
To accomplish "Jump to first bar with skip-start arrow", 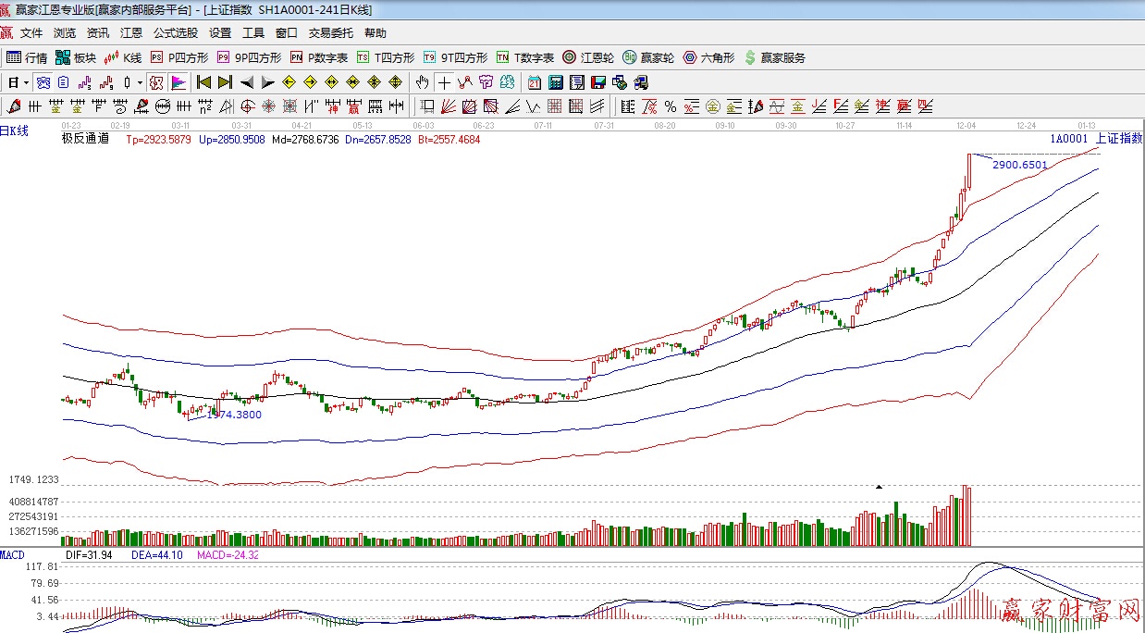I will [x=203, y=82].
